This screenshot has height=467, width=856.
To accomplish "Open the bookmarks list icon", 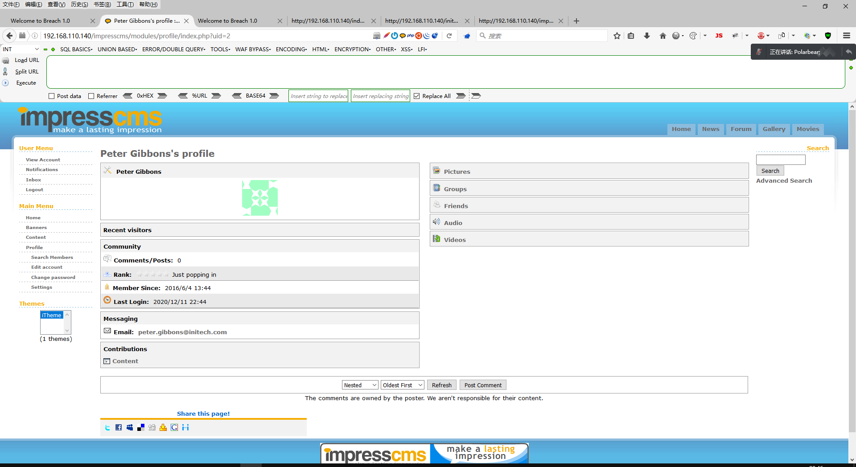I will (631, 36).
